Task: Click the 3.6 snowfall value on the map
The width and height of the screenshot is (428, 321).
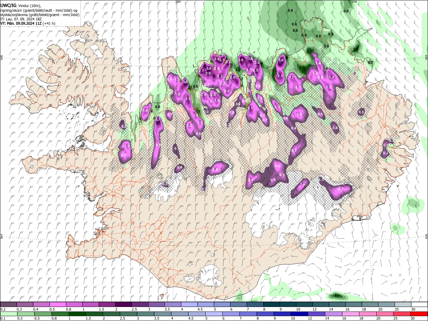Action: (x=250, y=59)
